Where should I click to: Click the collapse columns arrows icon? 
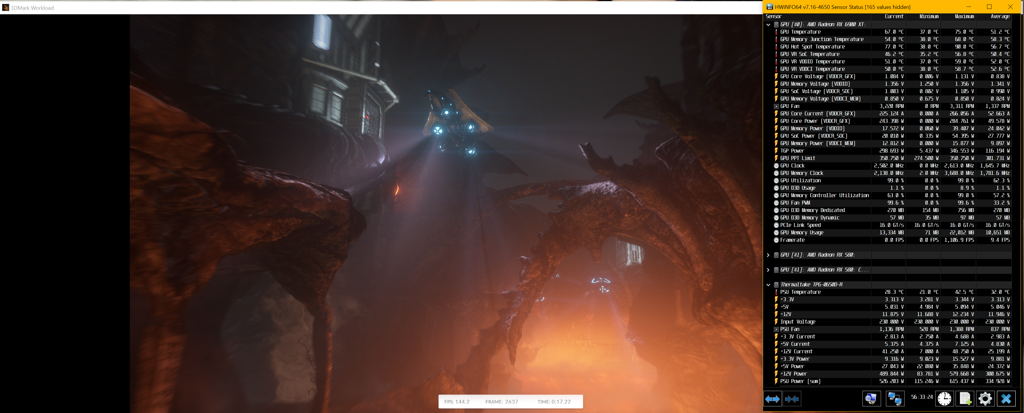(792, 399)
